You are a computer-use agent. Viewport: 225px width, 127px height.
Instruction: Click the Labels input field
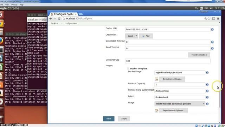pyautogui.click(x=180, y=97)
